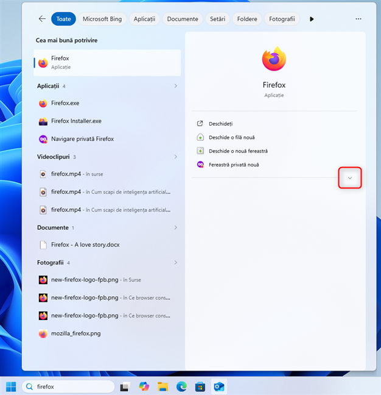Open Task View from taskbar

coord(125,386)
